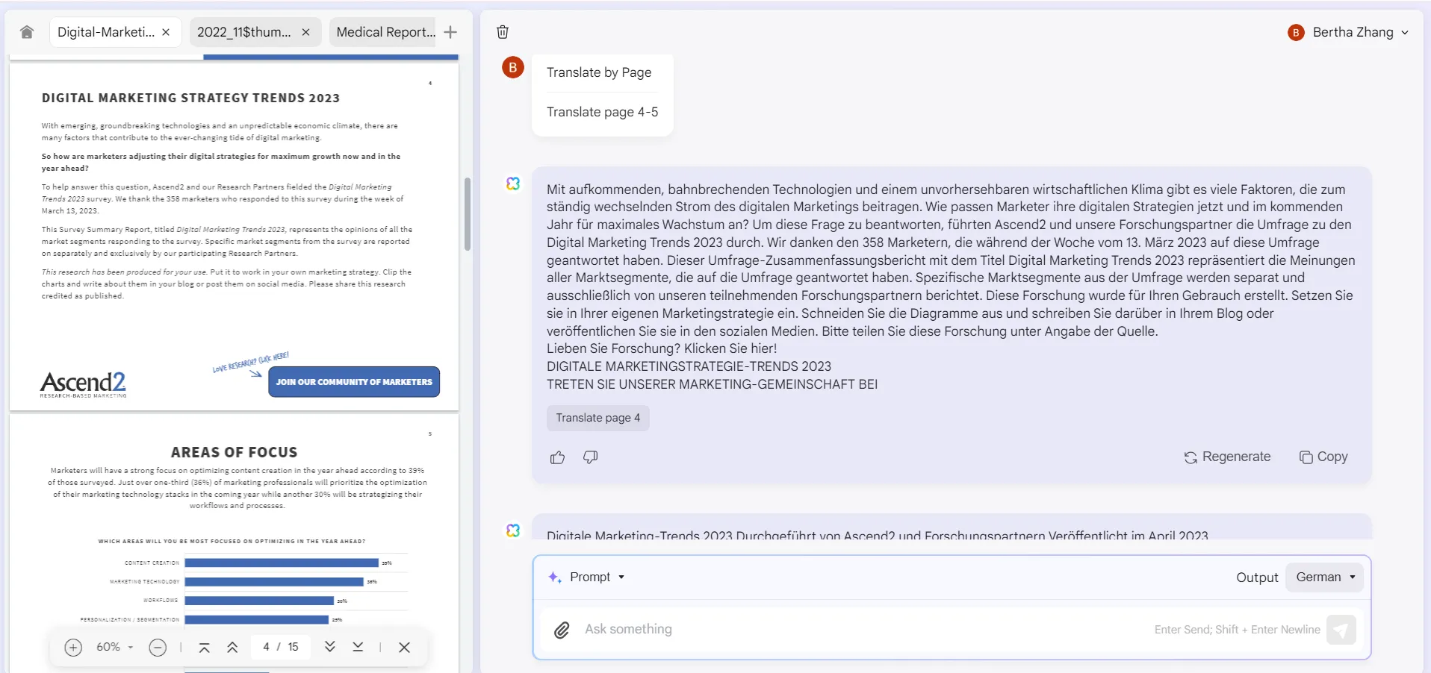Copy the translation response
The image size is (1431, 673).
(1323, 457)
